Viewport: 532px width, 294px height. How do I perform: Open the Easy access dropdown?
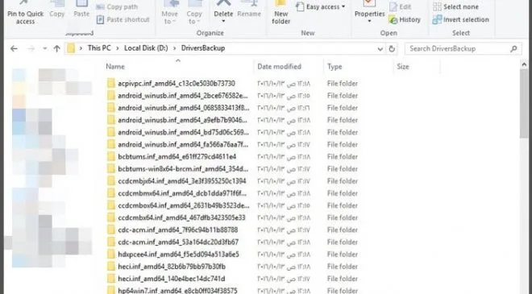coord(320,6)
